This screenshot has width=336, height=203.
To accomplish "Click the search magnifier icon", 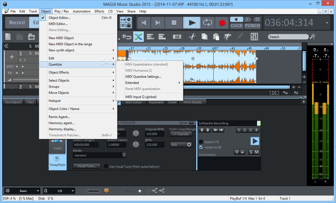I will point(313,36).
